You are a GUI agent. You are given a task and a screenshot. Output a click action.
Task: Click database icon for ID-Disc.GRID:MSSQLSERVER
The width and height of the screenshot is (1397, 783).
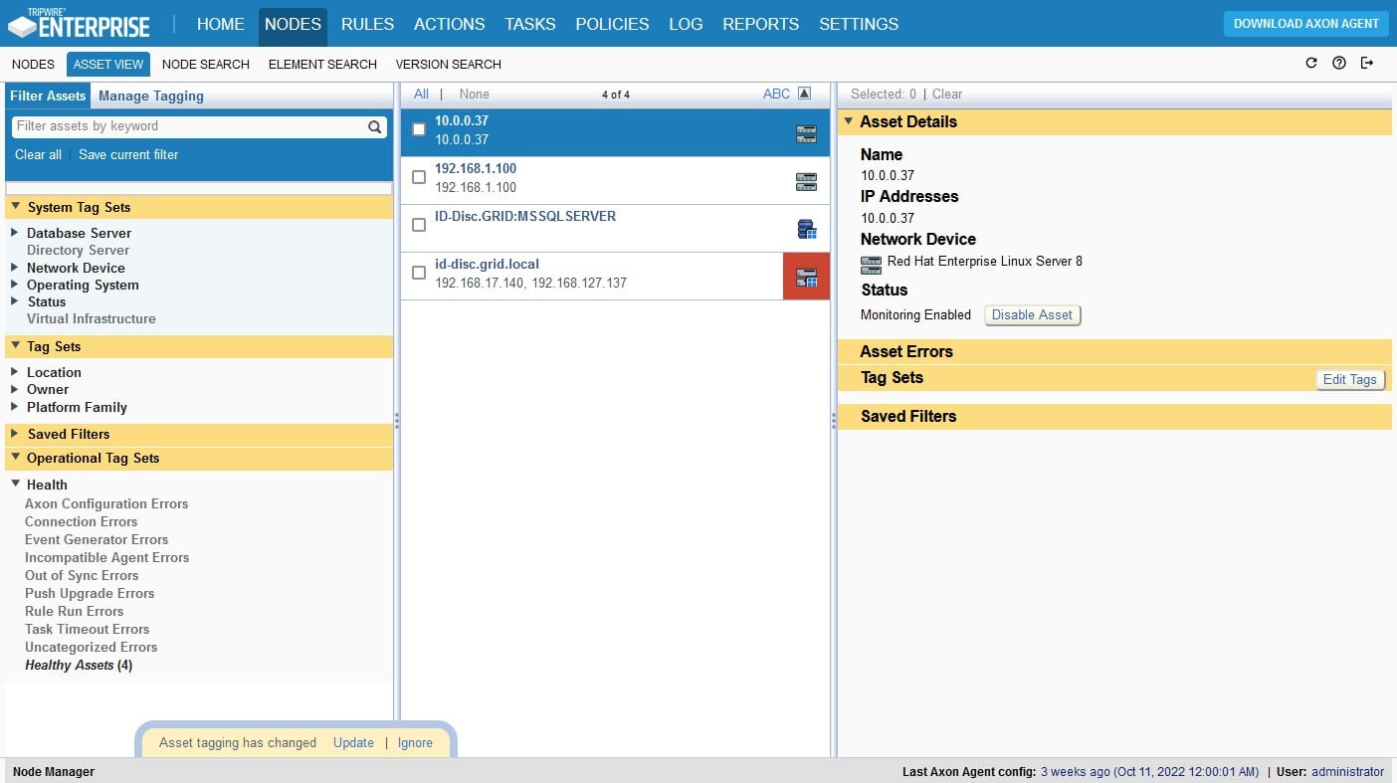tap(806, 230)
